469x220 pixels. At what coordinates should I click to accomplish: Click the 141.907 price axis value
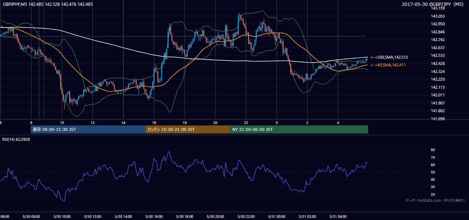tap(438, 103)
